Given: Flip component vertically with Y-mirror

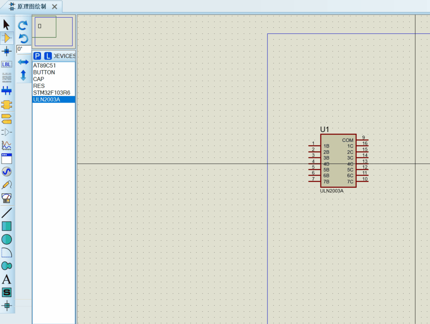Looking at the screenshot, I should tap(23, 75).
